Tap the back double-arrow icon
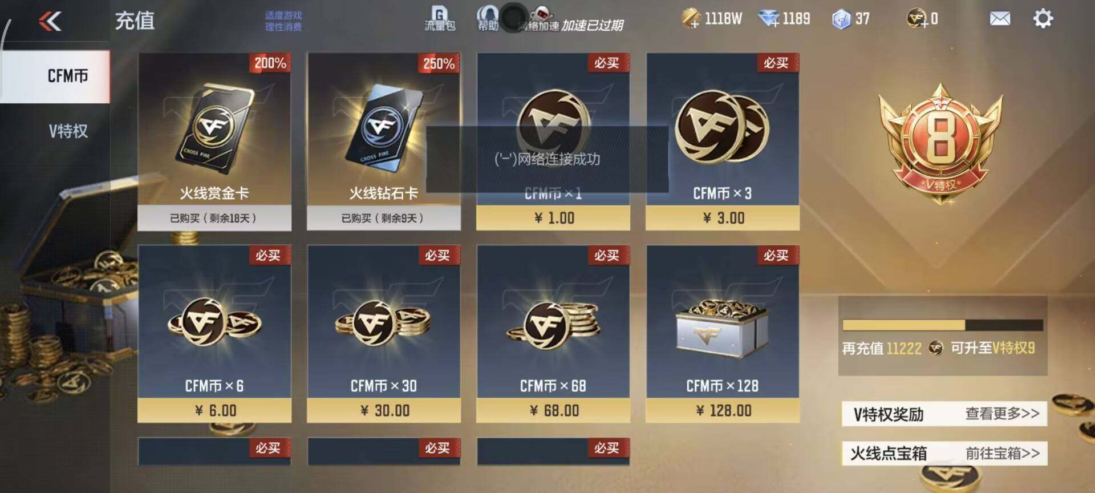Screen dimensions: 1095x493 [50, 22]
